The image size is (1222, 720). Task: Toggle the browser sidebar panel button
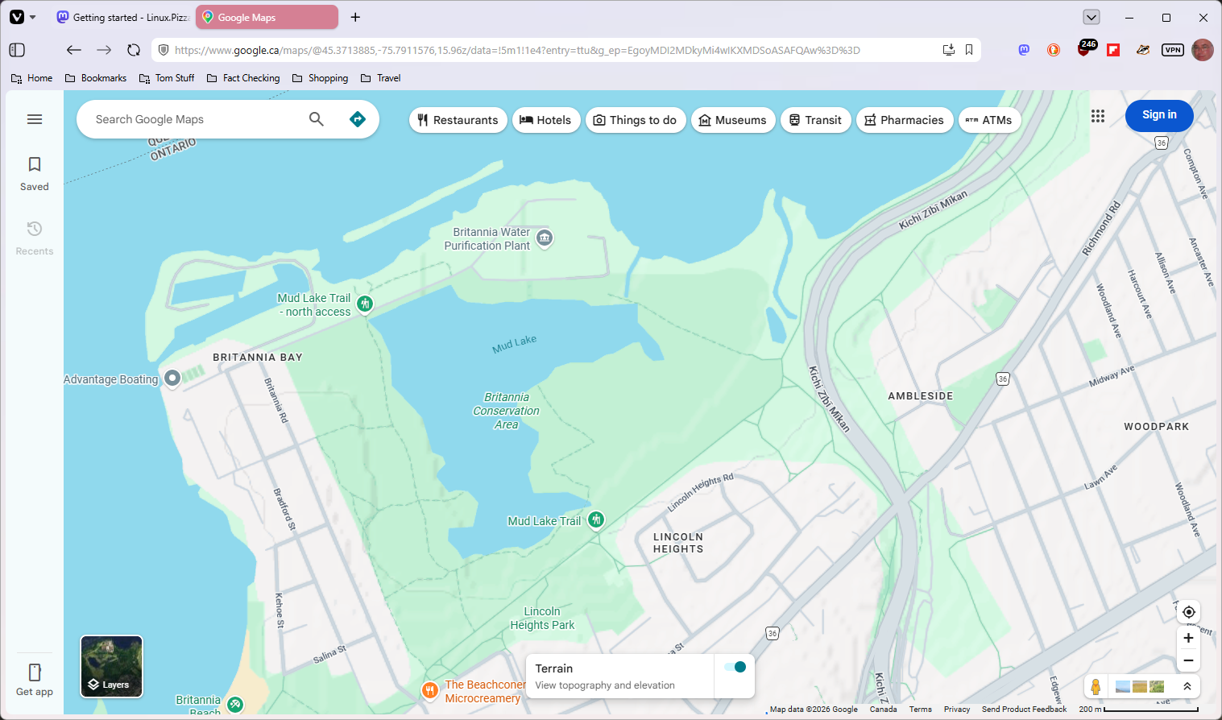point(17,50)
